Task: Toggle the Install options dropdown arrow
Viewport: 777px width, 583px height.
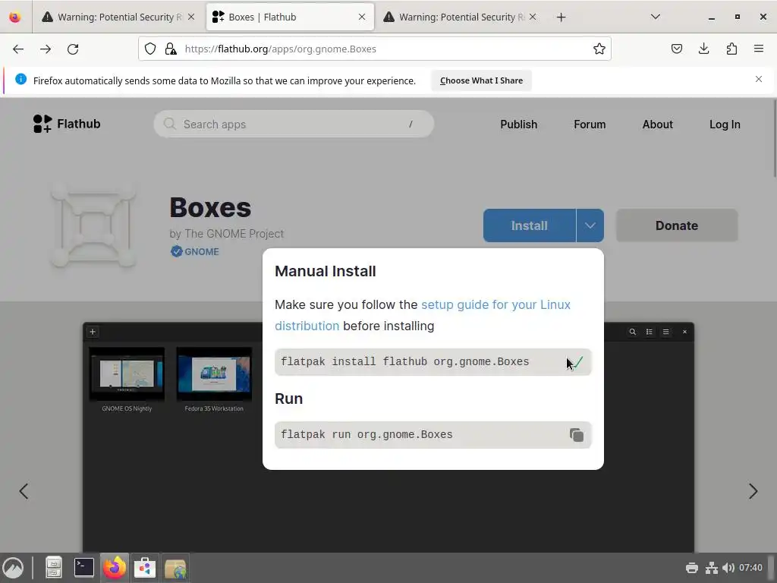Action: click(590, 225)
